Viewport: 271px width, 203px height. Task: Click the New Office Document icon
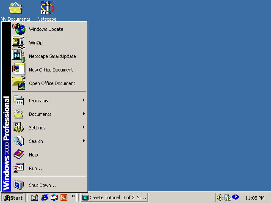[x=19, y=69]
